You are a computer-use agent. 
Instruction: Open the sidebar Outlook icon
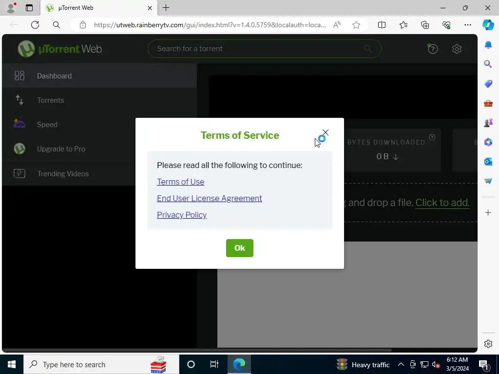(488, 162)
